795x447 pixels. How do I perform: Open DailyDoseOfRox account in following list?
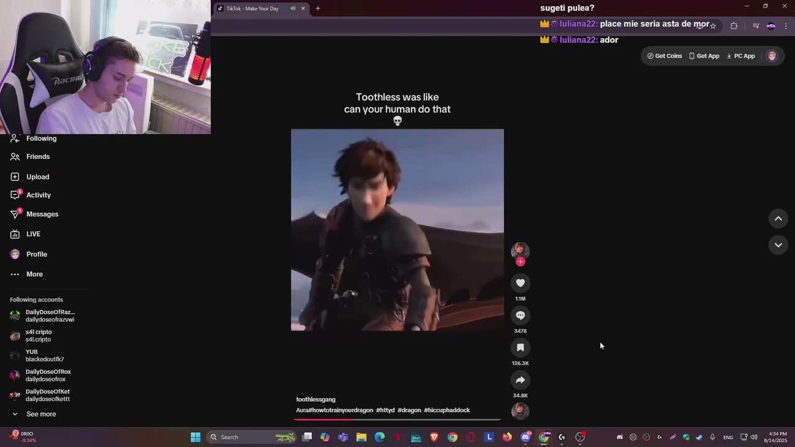pyautogui.click(x=40, y=376)
